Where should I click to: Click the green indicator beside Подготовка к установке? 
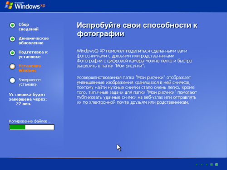pyautogui.click(x=12, y=53)
